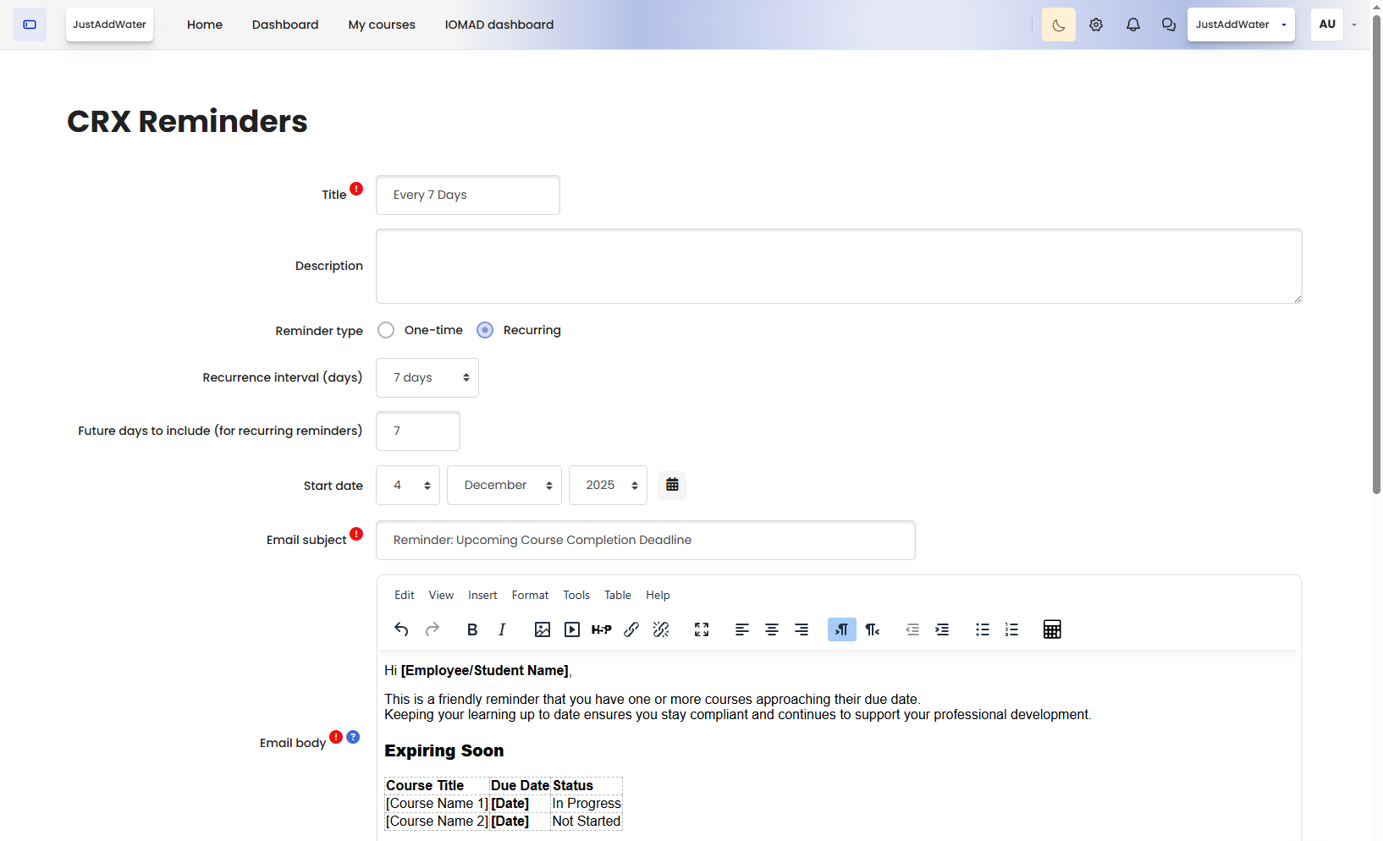Expand the December month dropdown
Image resolution: width=1383 pixels, height=841 pixels.
(x=504, y=485)
